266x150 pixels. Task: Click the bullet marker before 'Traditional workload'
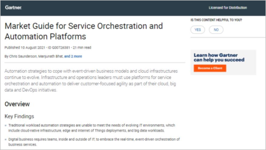6,126
